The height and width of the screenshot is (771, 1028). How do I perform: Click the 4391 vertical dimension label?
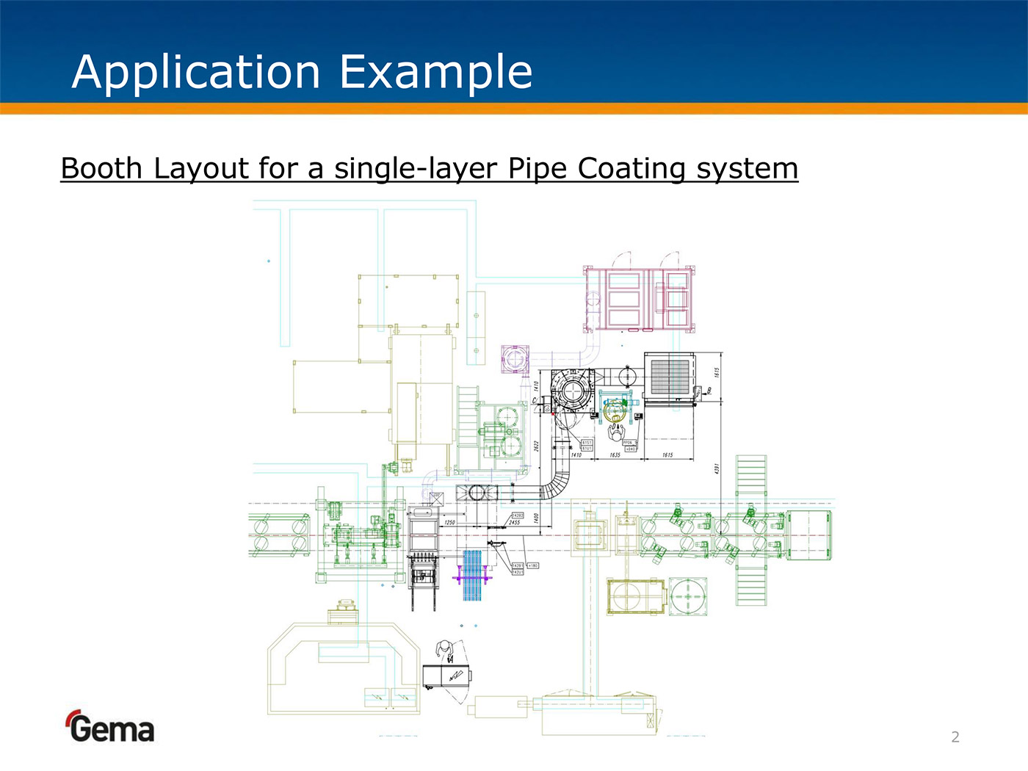pyautogui.click(x=717, y=468)
